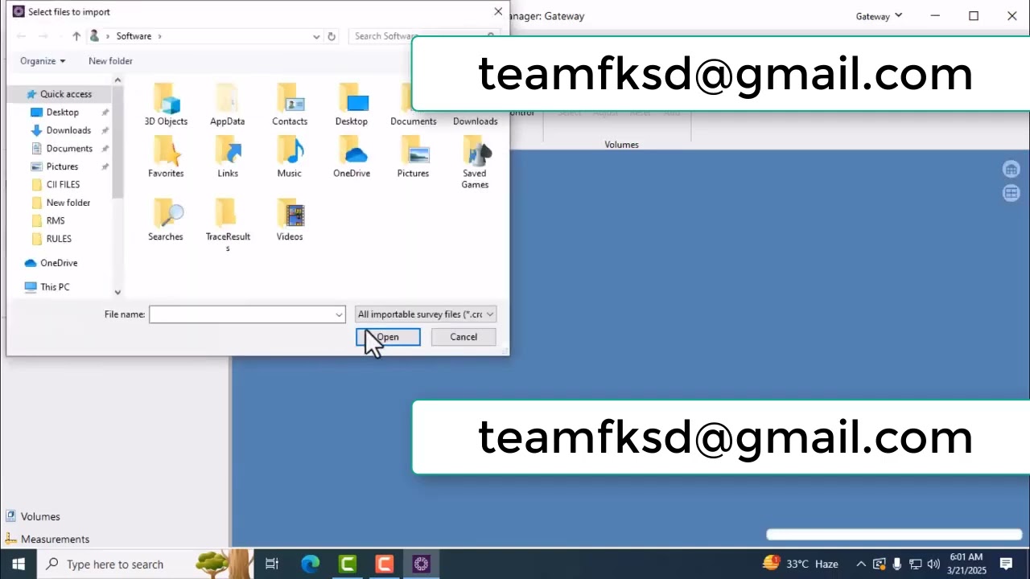The width and height of the screenshot is (1030, 579).
Task: Select Documents in navigation pane
Action: coord(69,149)
